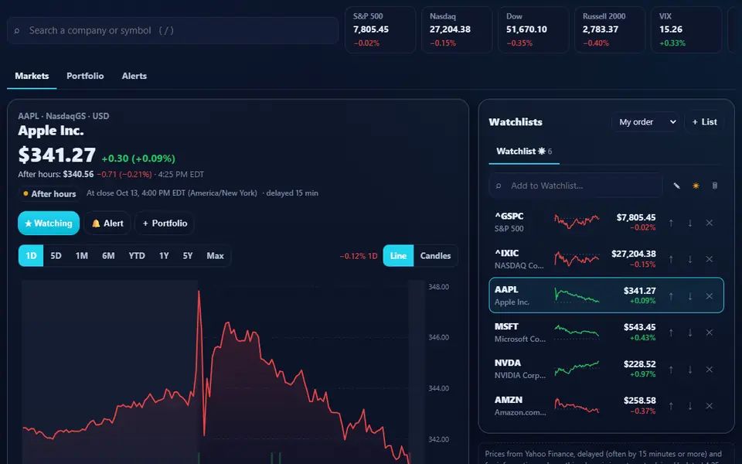Click the -0.12% 1D change label
This screenshot has width=742, height=464.
[358, 256]
